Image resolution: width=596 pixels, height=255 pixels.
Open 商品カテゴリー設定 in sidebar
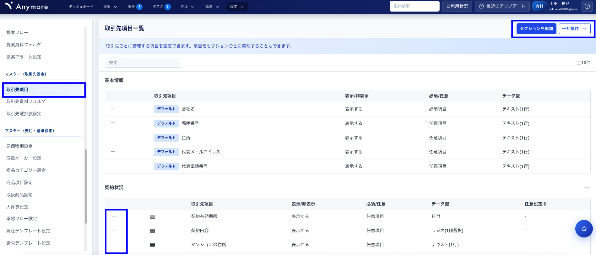[x=26, y=170]
